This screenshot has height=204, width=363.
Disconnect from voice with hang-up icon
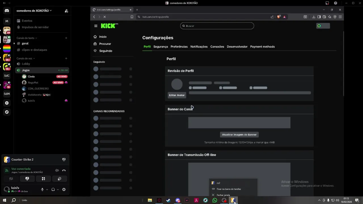[64, 171]
